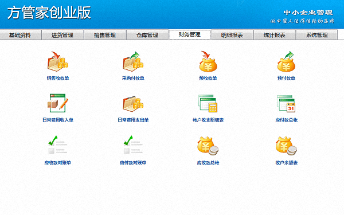This screenshot has height=215, width=344.
Task: Open the 销售收款单 icon
Action: pos(58,62)
